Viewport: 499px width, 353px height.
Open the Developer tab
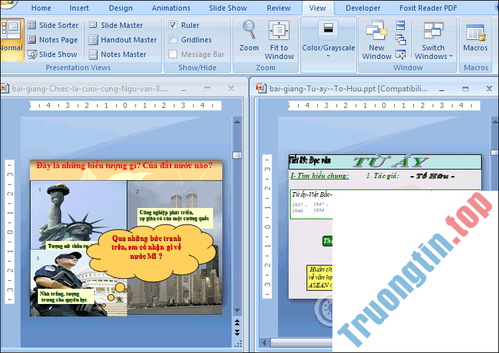coord(363,8)
